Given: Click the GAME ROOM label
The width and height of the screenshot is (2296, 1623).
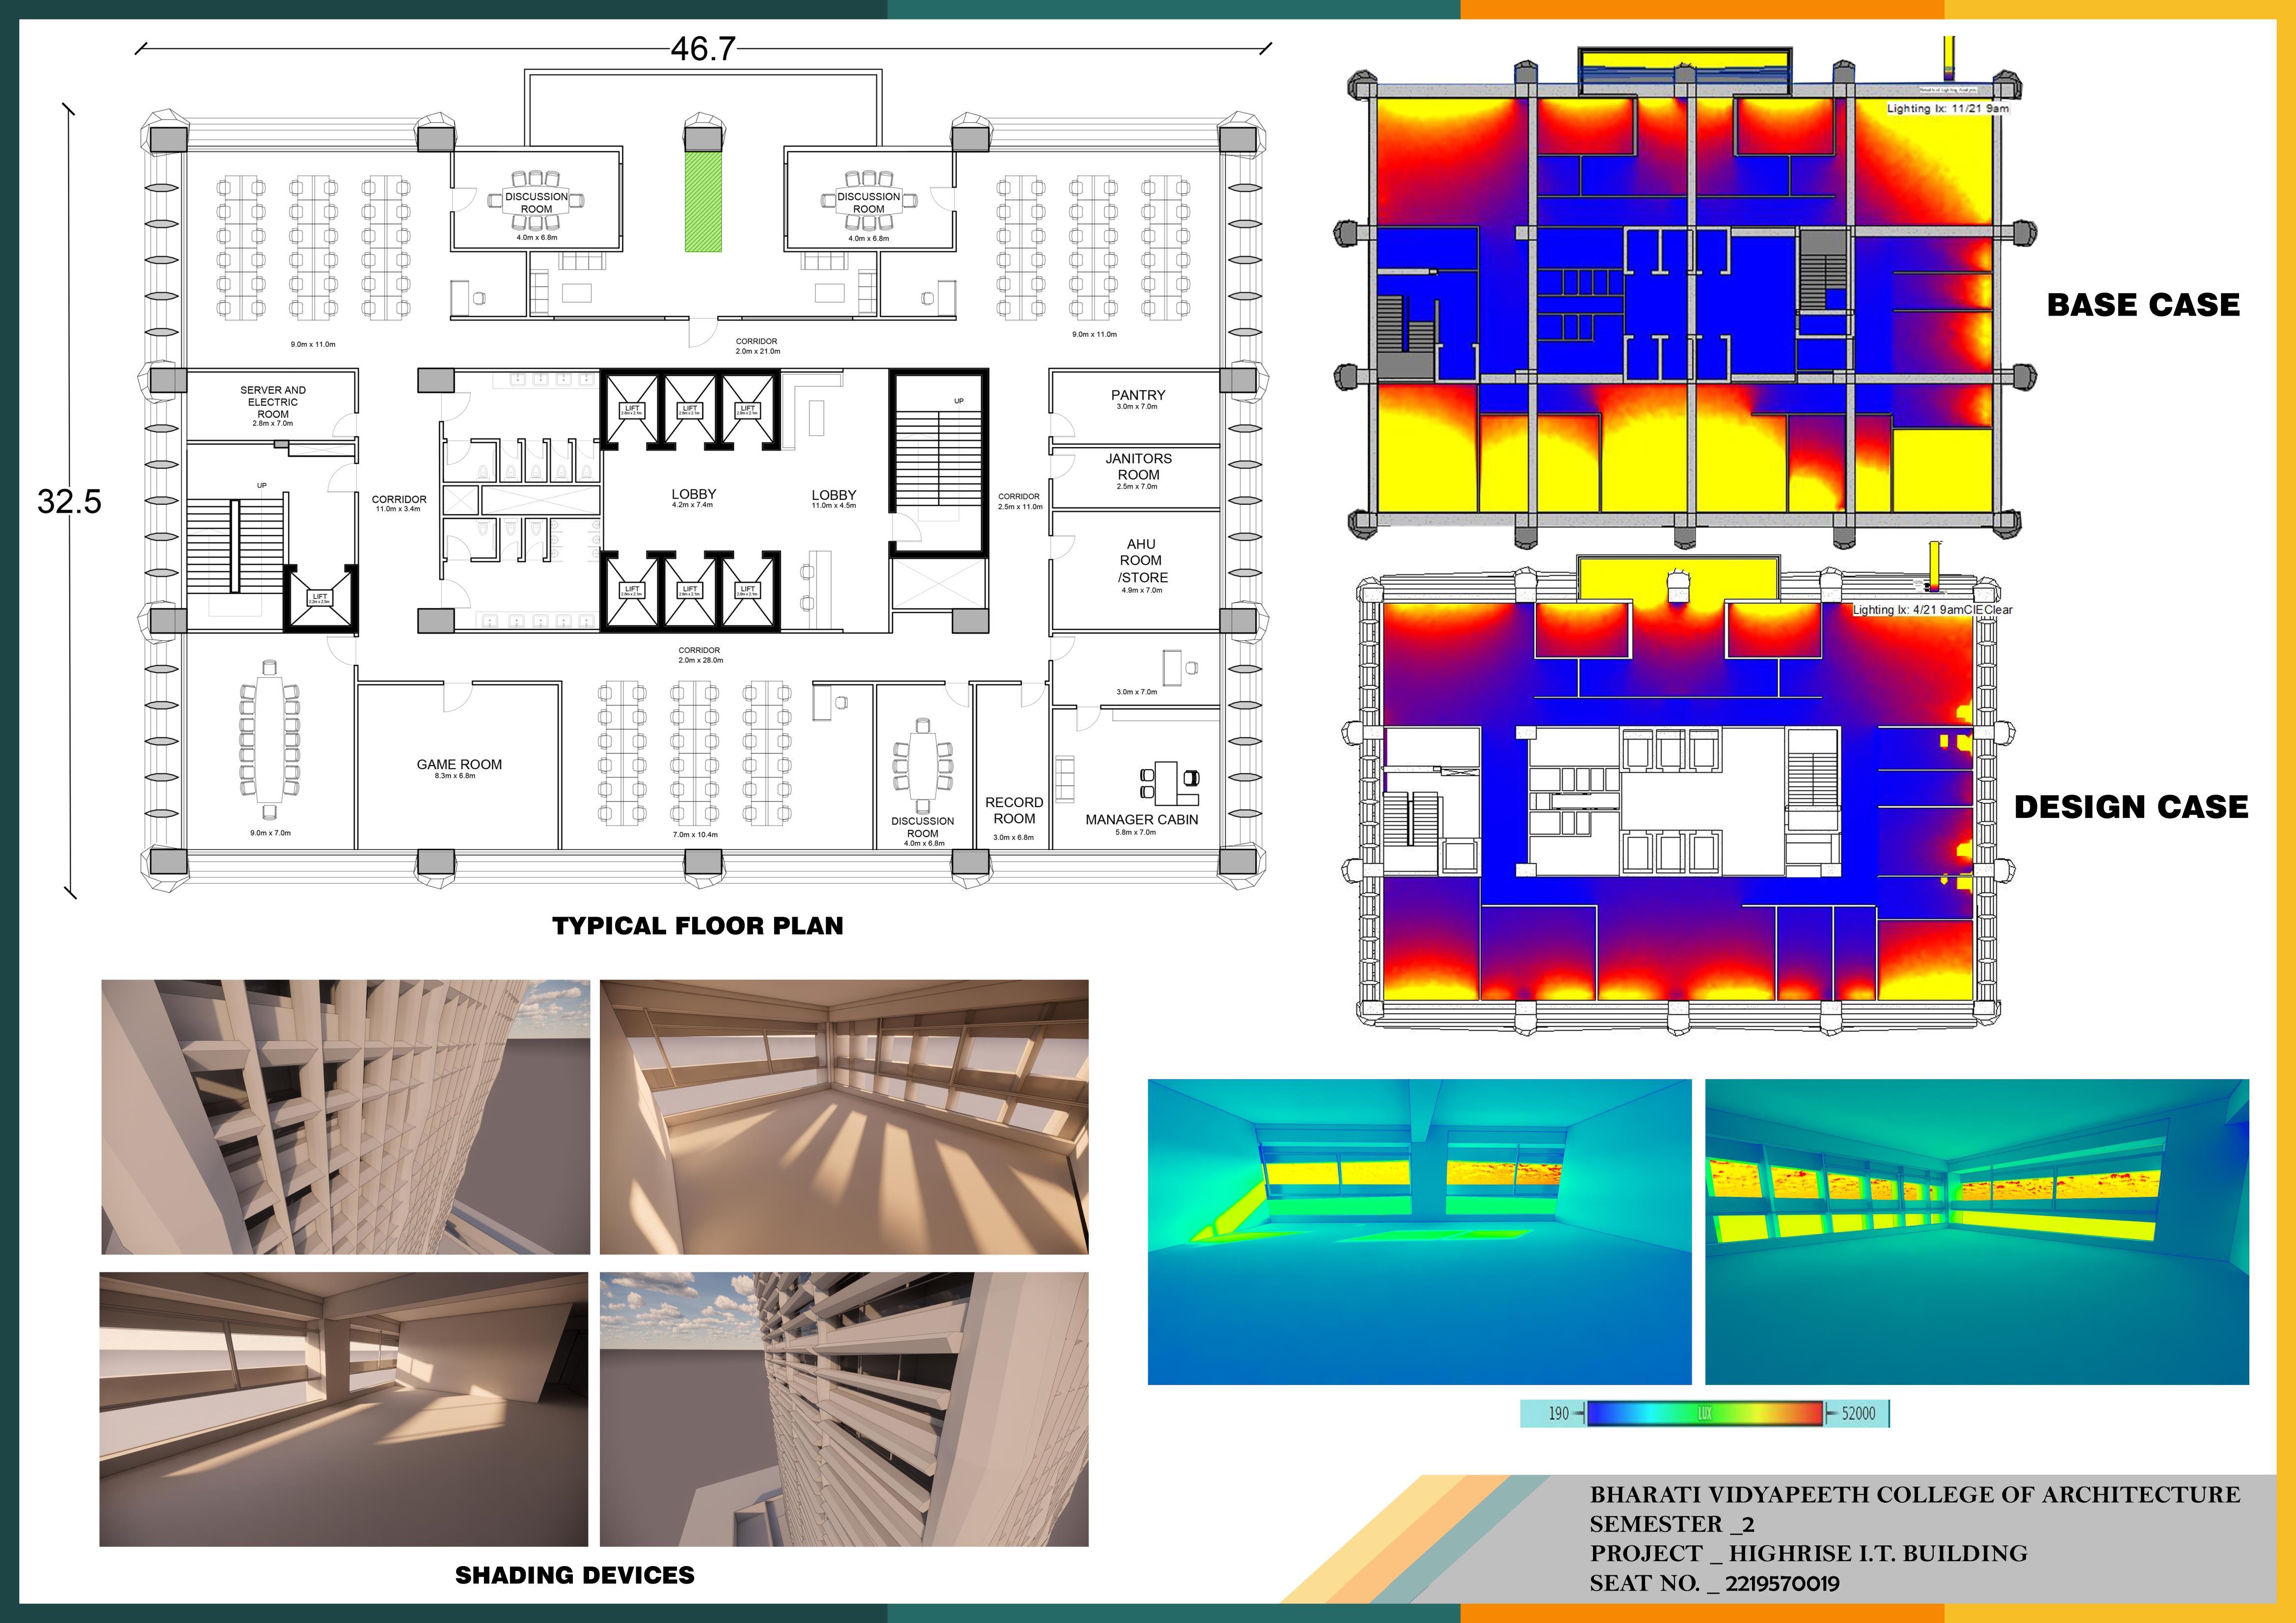Looking at the screenshot, I should [459, 765].
